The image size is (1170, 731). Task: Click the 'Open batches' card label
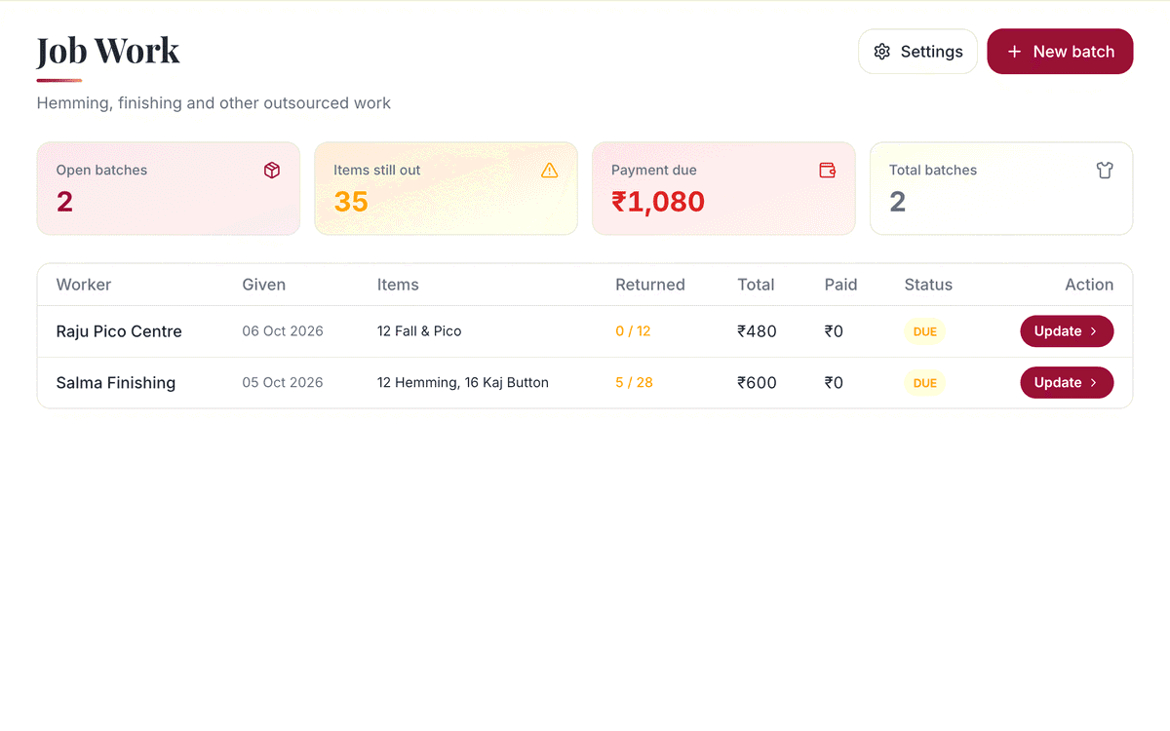click(101, 170)
